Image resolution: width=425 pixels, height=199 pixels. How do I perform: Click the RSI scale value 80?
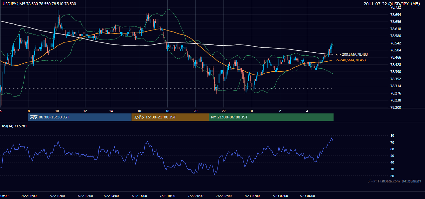click(x=392, y=136)
